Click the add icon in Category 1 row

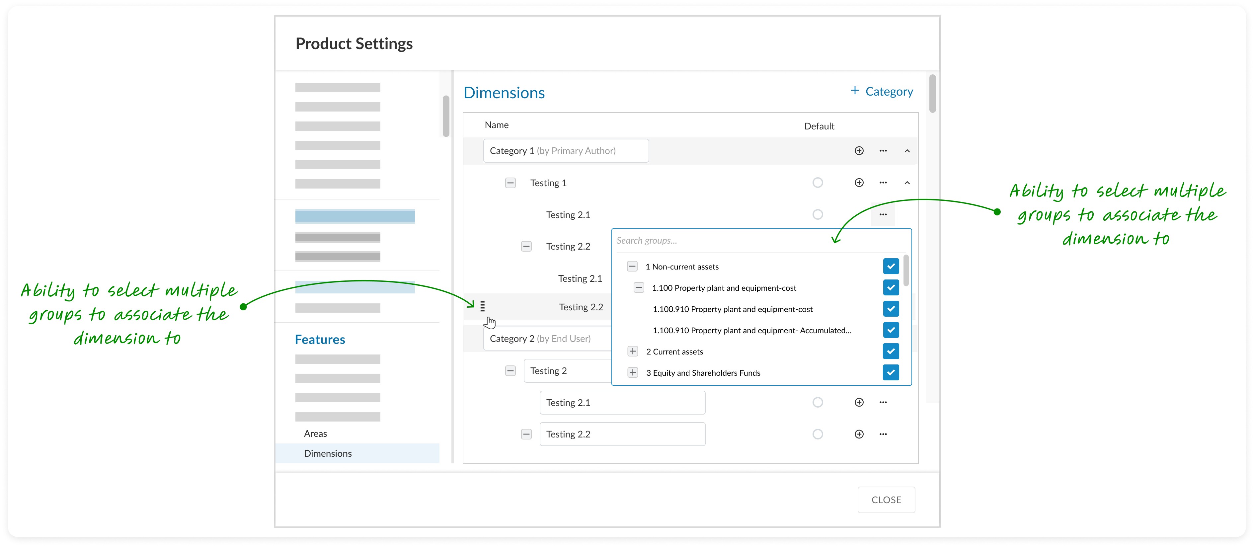coord(859,151)
